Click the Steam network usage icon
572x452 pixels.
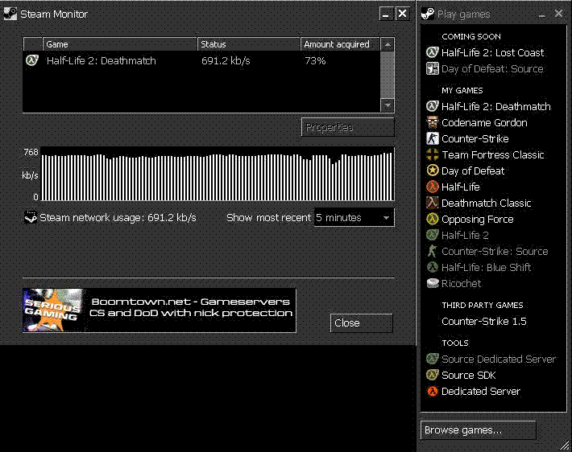click(x=31, y=217)
